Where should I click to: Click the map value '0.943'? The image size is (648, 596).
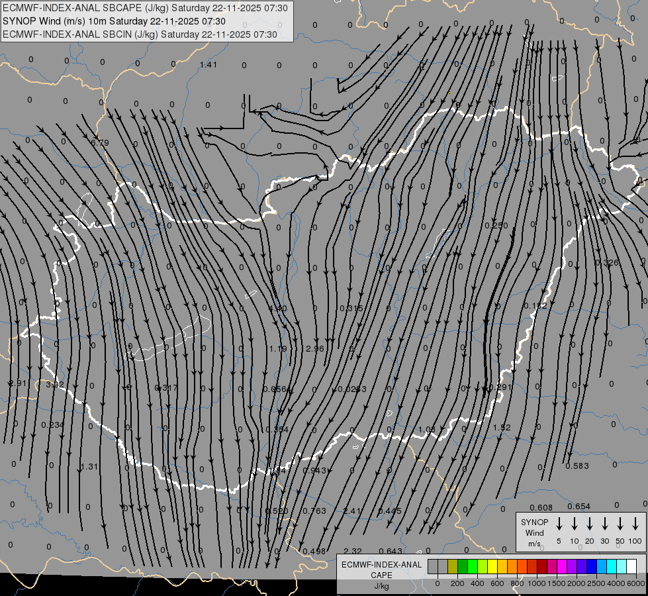(314, 471)
